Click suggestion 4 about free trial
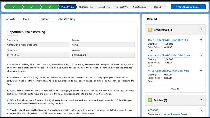The width and height of the screenshot is (210, 118). coord(70,102)
